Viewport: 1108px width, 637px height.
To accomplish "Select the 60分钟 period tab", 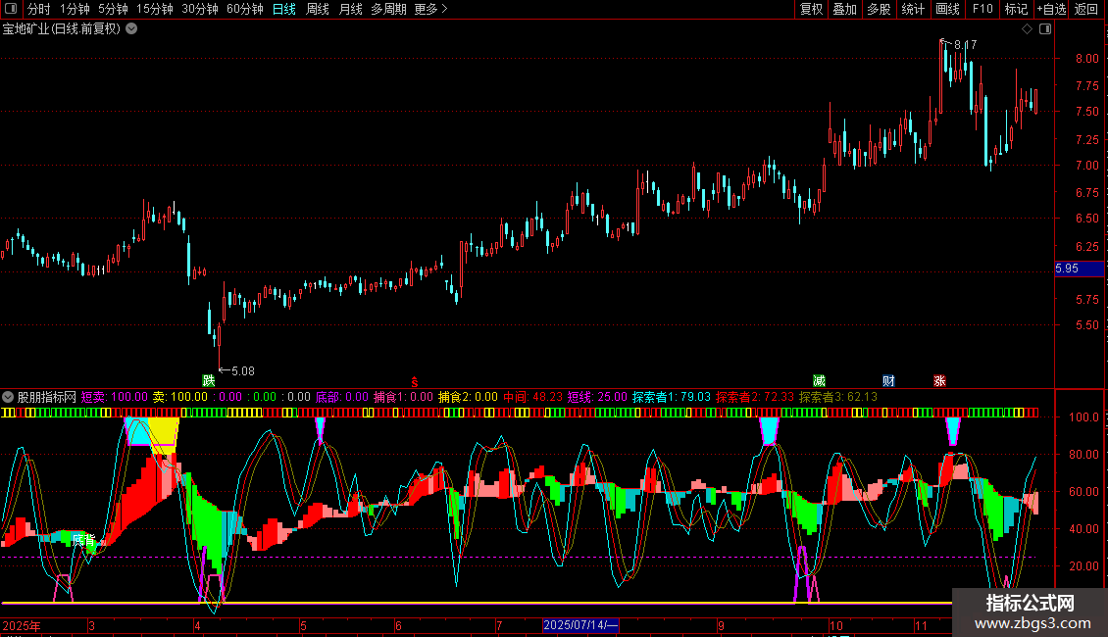I will point(244,9).
